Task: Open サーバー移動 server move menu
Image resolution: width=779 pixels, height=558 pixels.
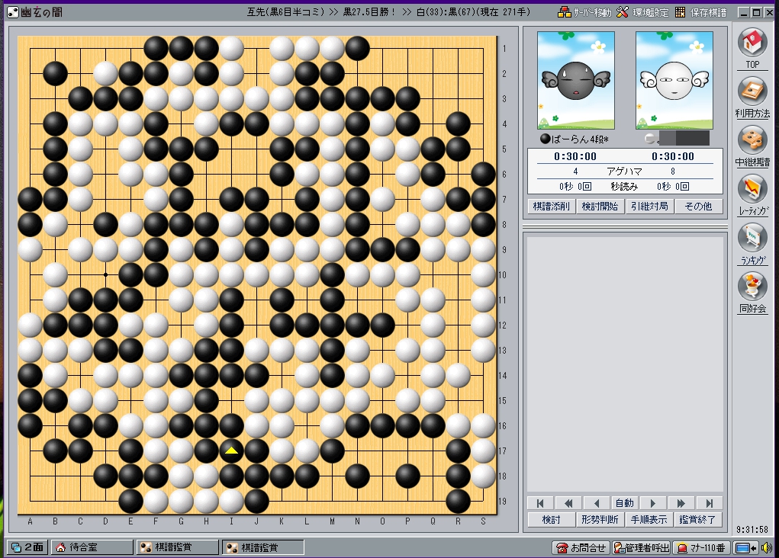Action: [584, 12]
